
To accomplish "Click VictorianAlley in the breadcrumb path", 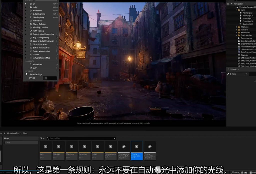I will pos(13,133).
